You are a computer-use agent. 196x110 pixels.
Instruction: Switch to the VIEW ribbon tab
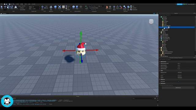(x=29, y=4)
